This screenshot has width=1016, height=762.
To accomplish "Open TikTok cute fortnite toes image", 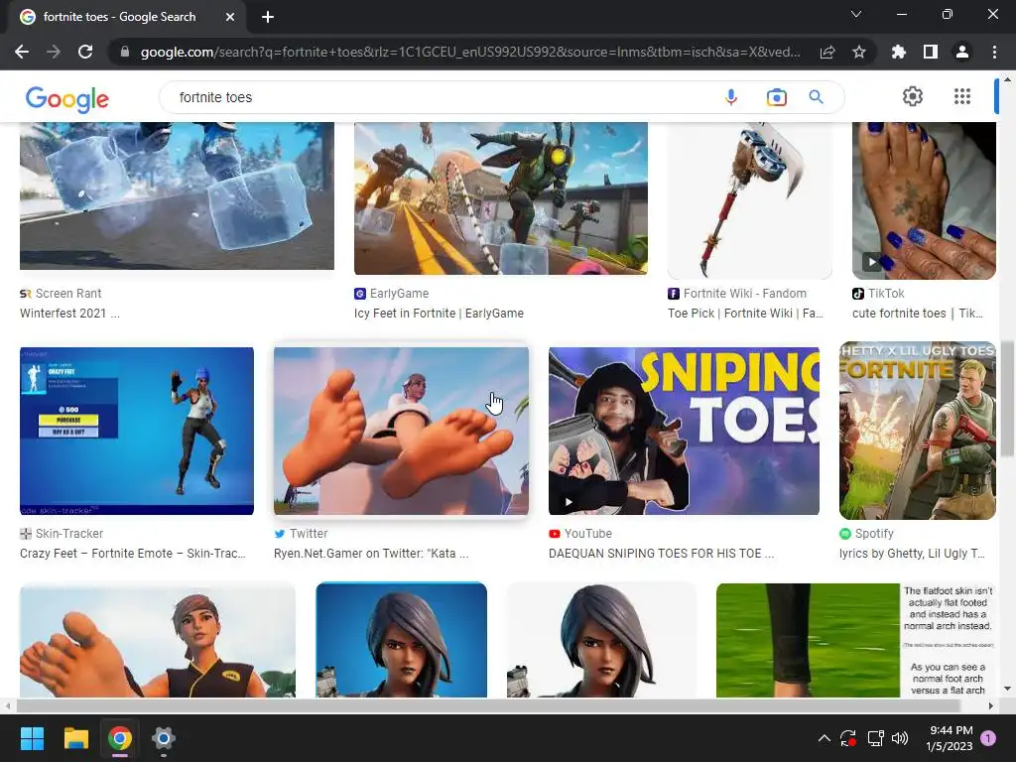I will 924,200.
